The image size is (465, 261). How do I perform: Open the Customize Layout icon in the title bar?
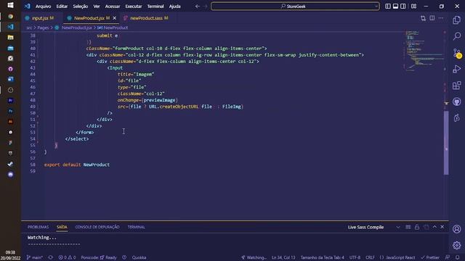point(413,7)
